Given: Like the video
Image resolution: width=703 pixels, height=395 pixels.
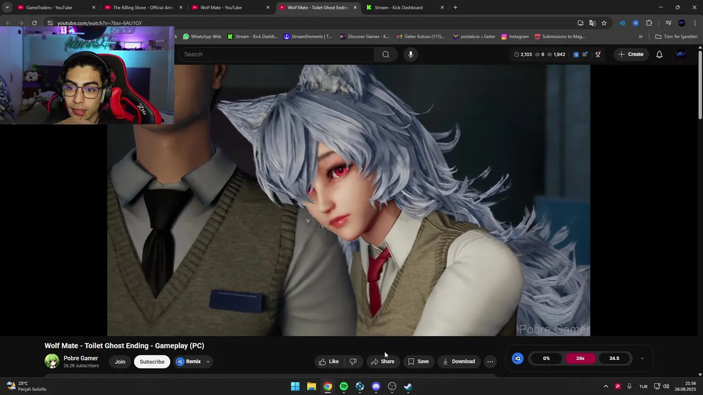Looking at the screenshot, I should pos(328,362).
